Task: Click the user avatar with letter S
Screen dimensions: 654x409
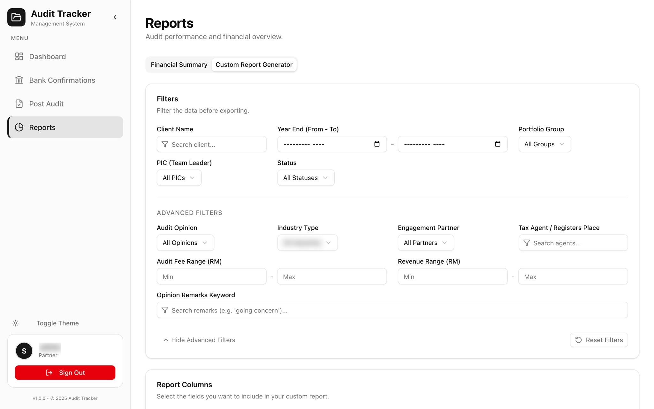Action: point(24,351)
